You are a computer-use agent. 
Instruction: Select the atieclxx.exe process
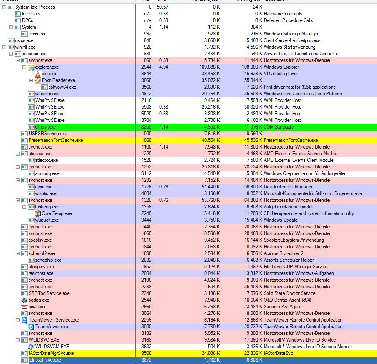click(x=47, y=160)
